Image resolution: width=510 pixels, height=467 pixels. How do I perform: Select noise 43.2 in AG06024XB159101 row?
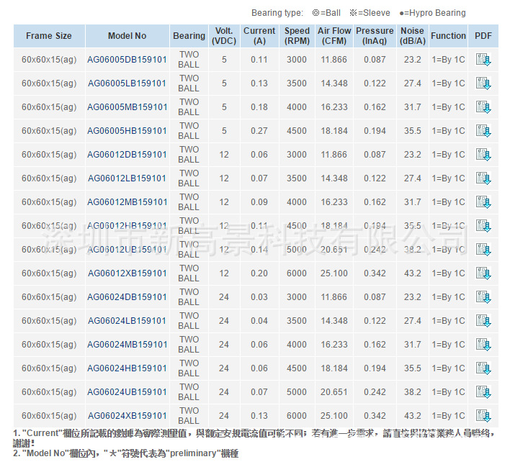(413, 416)
